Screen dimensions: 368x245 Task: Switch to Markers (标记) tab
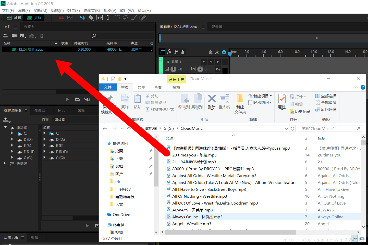pos(61,110)
